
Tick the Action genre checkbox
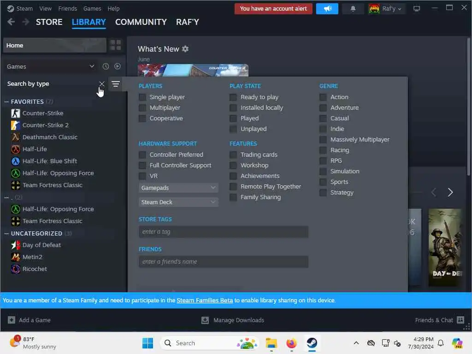pyautogui.click(x=323, y=97)
